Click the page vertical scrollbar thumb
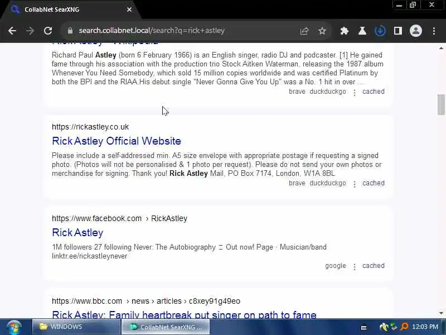 point(441,104)
